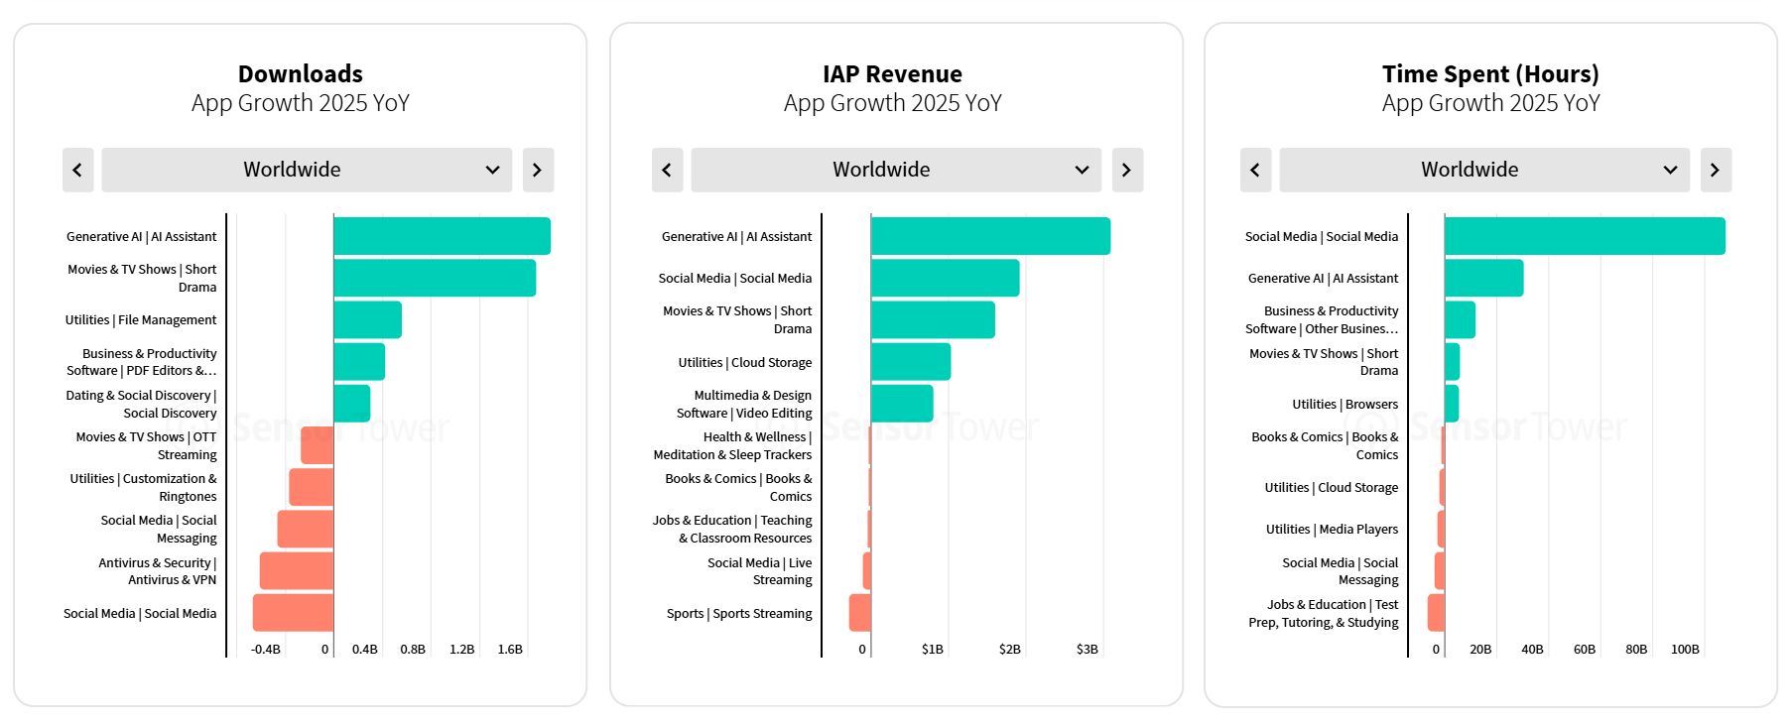
Task: Click Short Drama bar in Downloads chart
Action: [435, 278]
